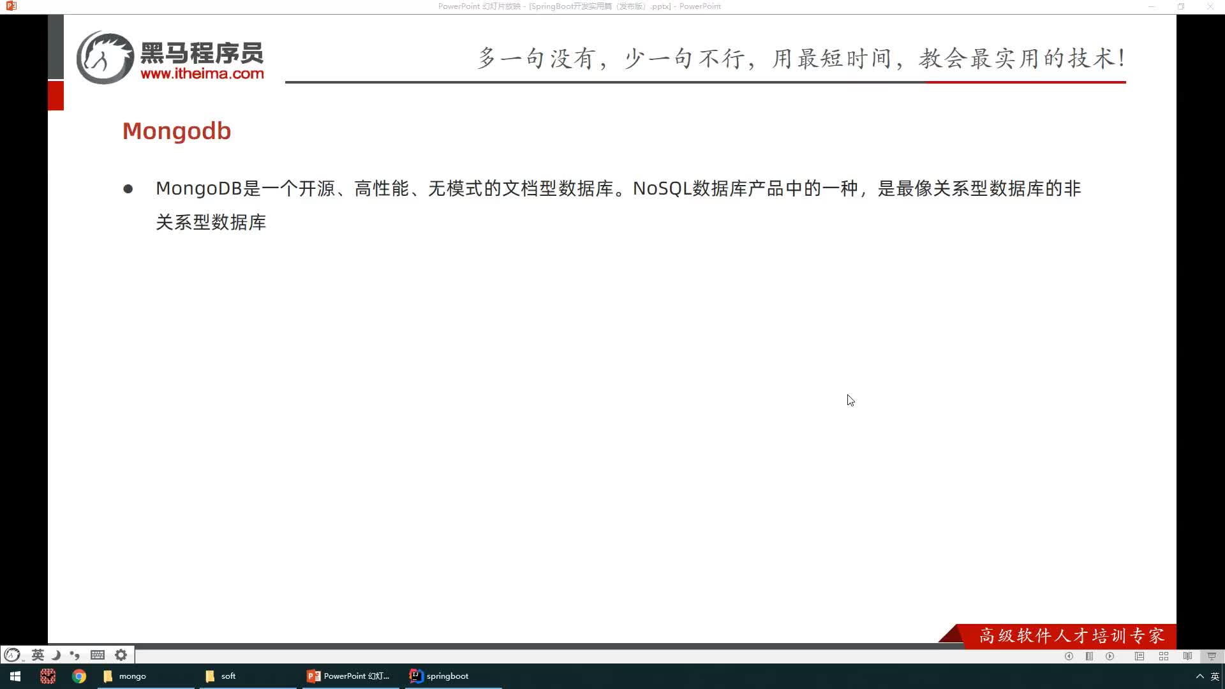1225x689 pixels.
Task: Switch to the soft folder window
Action: click(248, 676)
